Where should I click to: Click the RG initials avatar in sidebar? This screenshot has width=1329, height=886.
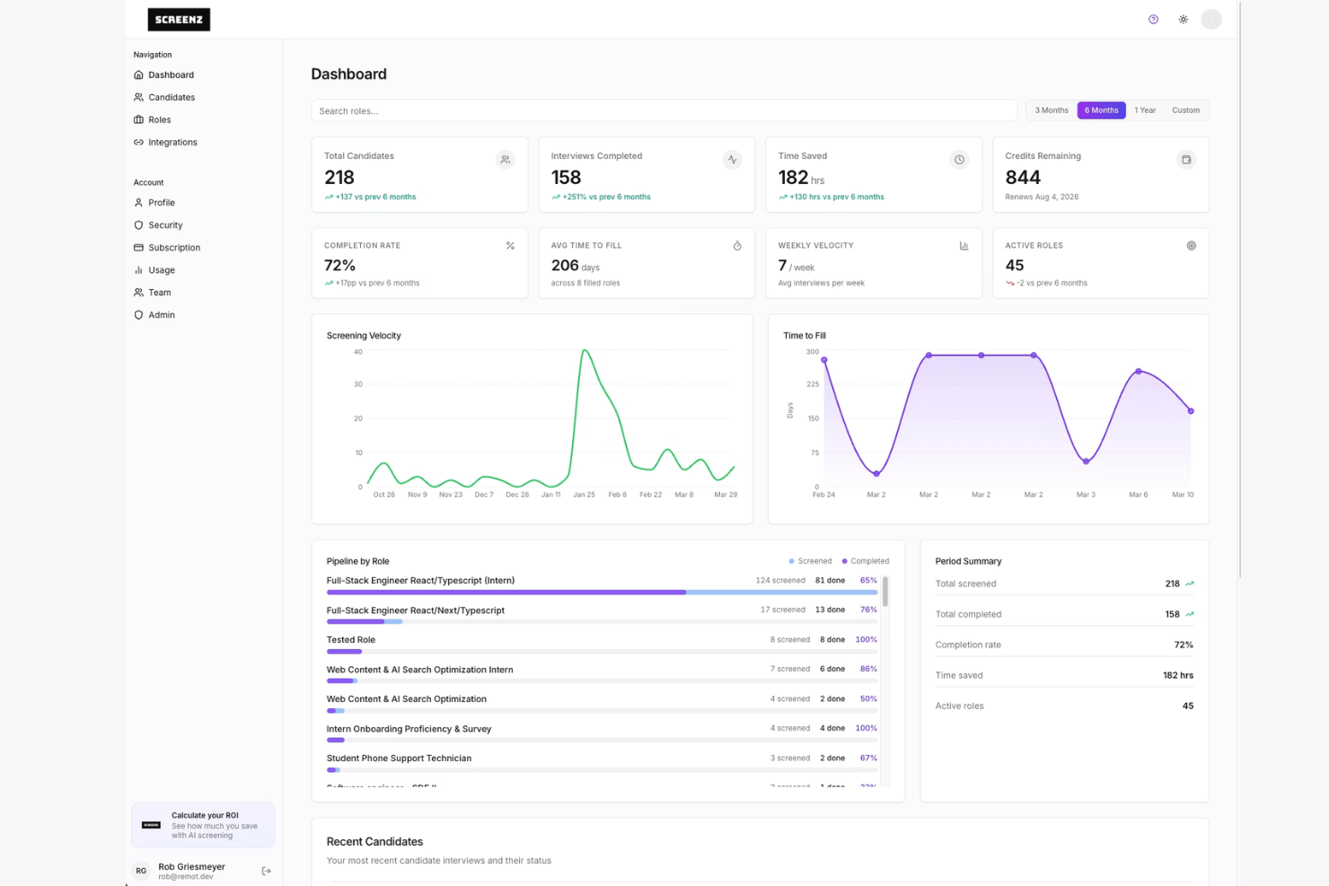pyautogui.click(x=141, y=871)
